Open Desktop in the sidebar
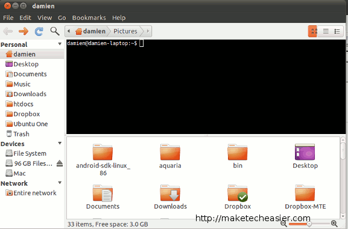Image resolution: width=348 pixels, height=229 pixels. click(x=32, y=64)
